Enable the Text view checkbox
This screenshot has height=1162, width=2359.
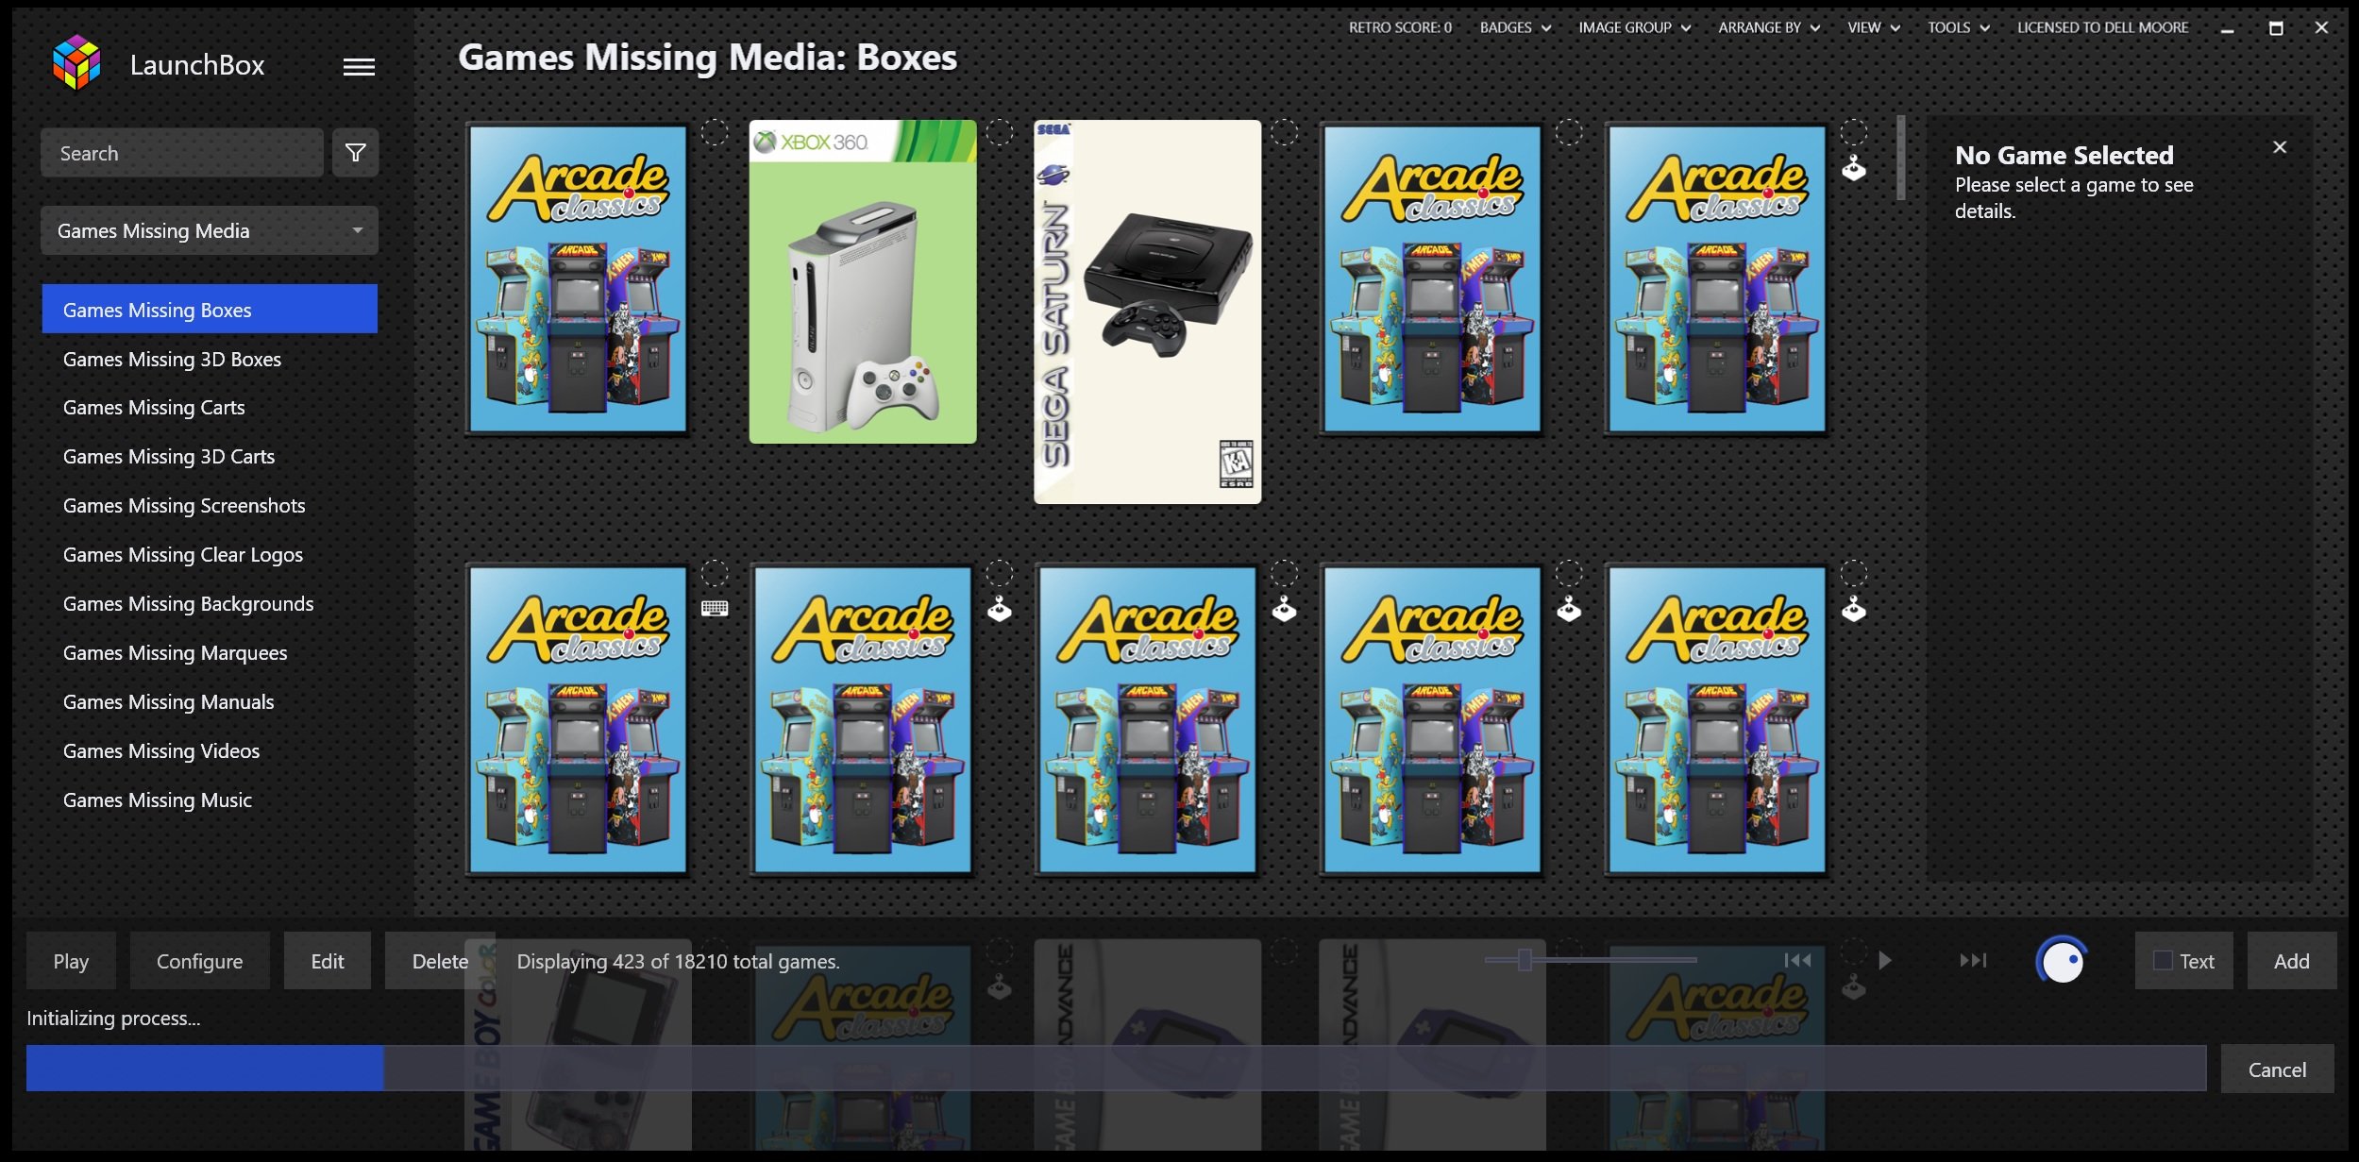(x=2162, y=961)
